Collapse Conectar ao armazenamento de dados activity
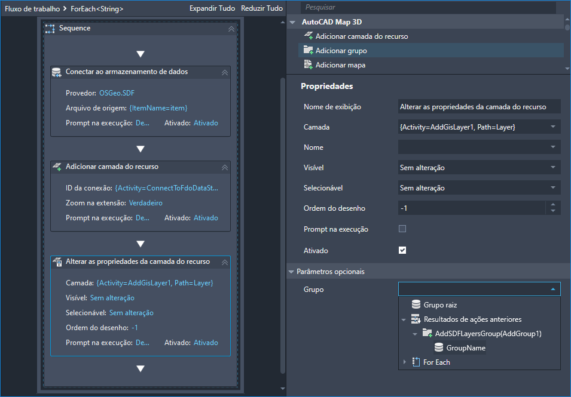Screen dimensions: 571x397 click(225, 73)
